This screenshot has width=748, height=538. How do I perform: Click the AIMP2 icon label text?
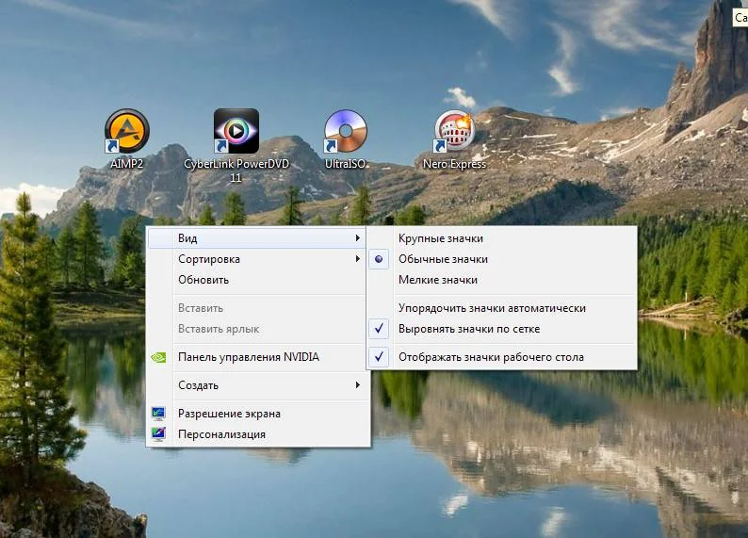coord(127,164)
